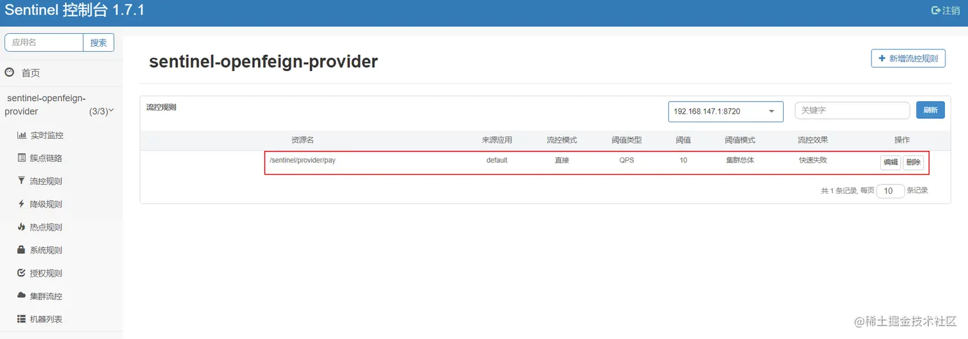Click the plus icon in 新增流控规则
968x339 pixels.
(882, 58)
